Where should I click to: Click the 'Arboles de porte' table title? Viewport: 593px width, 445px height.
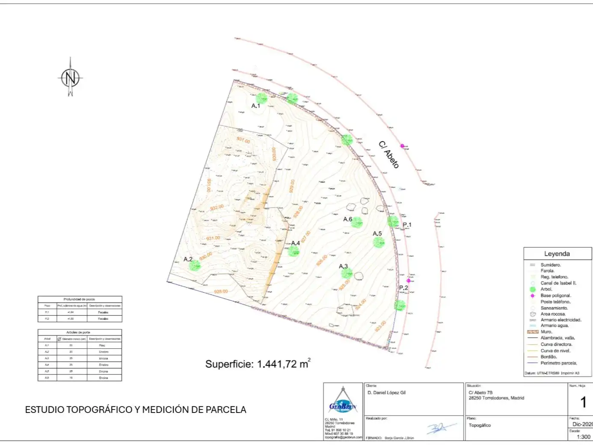coord(78,332)
